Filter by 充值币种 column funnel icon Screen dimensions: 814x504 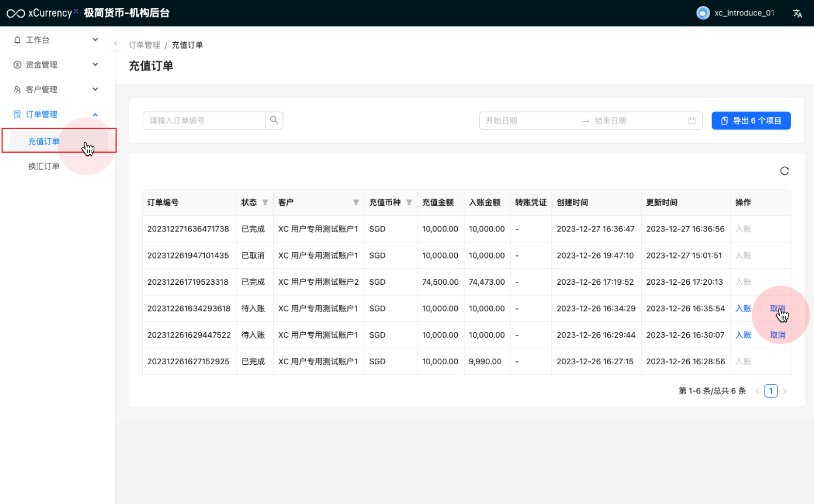pyautogui.click(x=409, y=202)
